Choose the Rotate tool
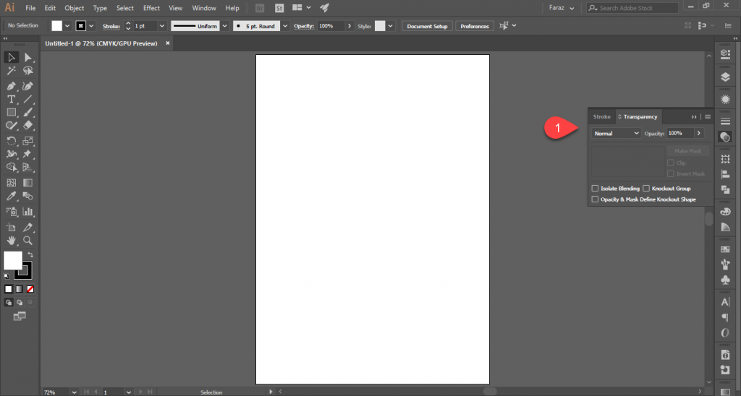 [12, 141]
